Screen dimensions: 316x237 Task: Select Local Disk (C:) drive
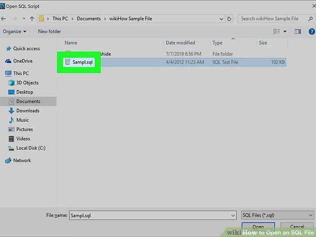click(x=30, y=148)
